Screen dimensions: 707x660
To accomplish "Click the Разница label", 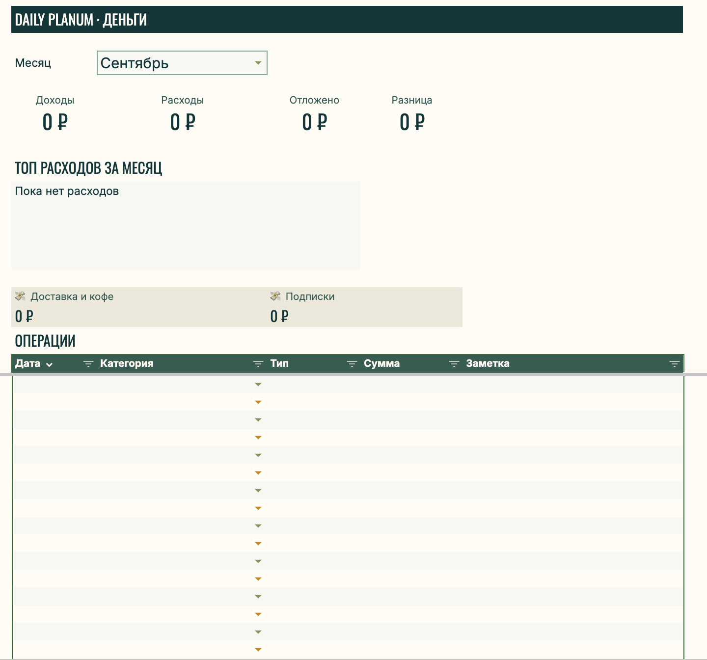I will 412,100.
